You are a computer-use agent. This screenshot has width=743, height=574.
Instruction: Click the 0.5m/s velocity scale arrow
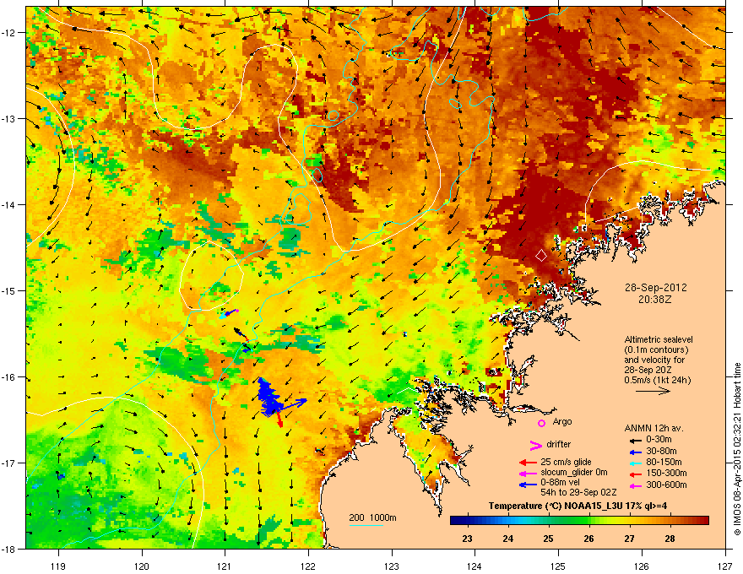(653, 391)
